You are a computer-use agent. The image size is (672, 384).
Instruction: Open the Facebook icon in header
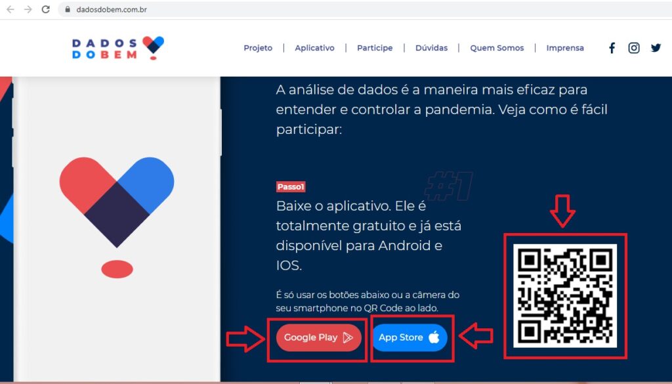pos(612,48)
